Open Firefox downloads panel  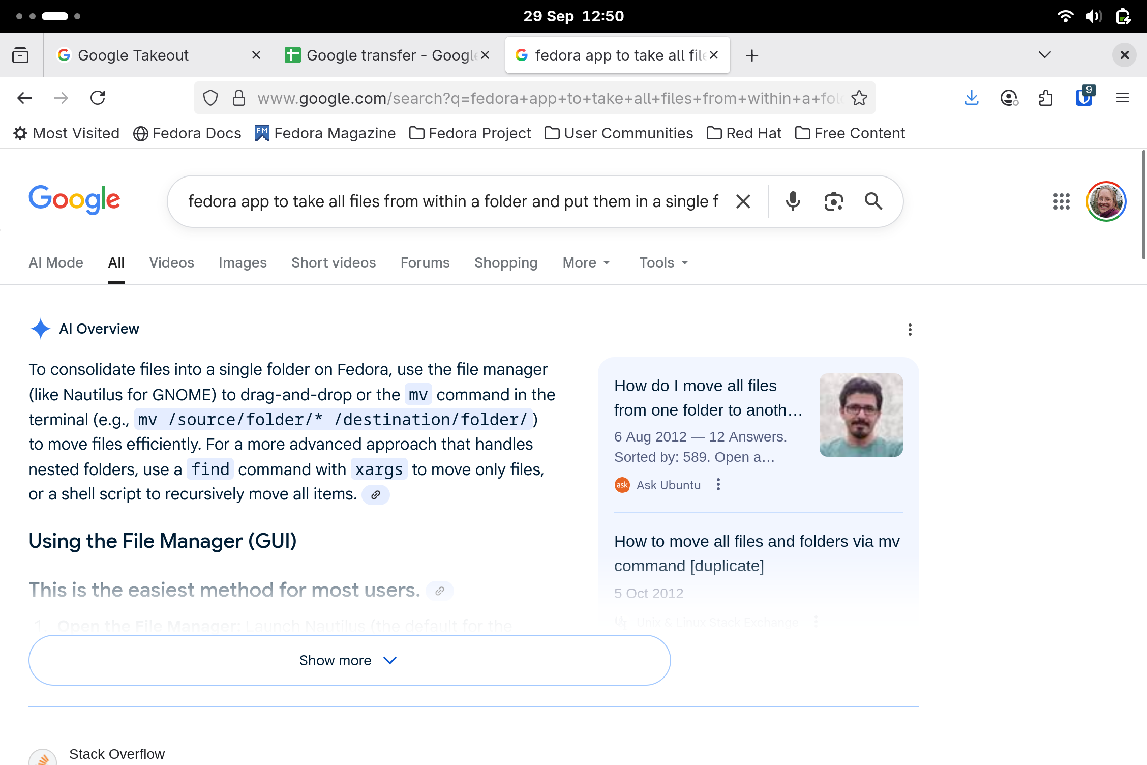tap(971, 98)
